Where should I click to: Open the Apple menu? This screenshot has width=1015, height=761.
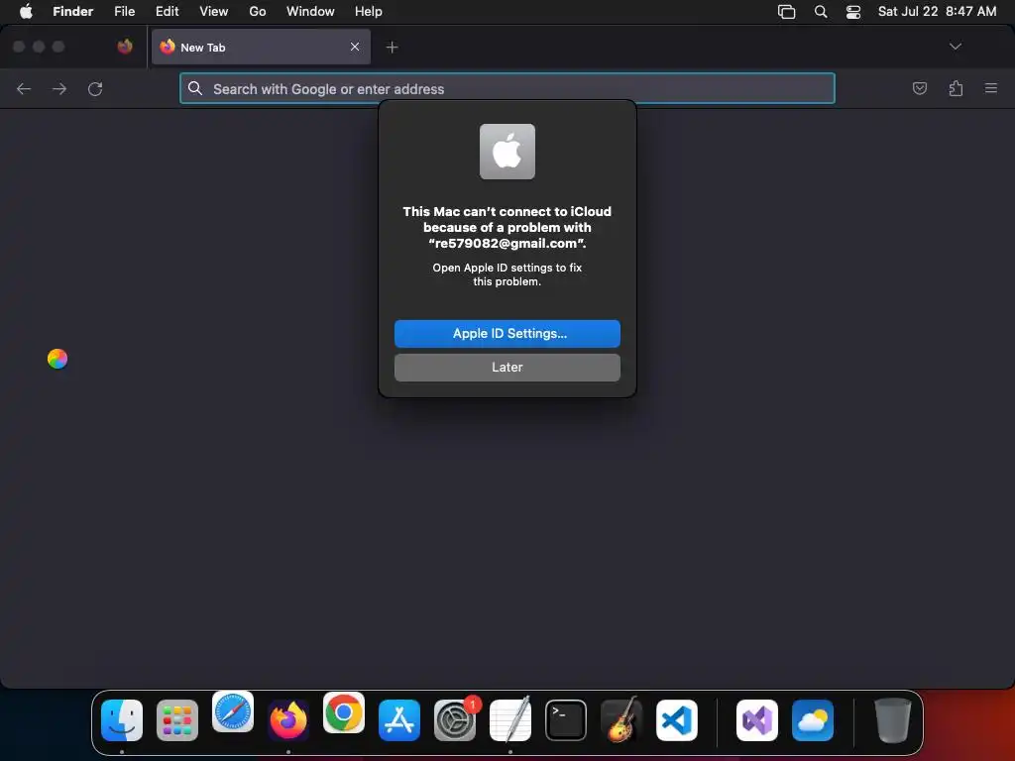point(26,11)
